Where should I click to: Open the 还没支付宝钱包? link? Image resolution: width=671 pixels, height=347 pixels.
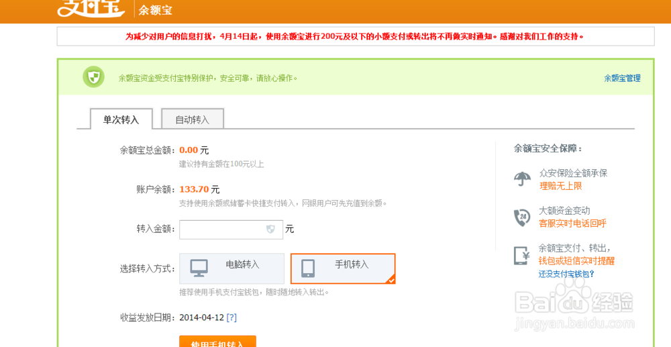[566, 274]
